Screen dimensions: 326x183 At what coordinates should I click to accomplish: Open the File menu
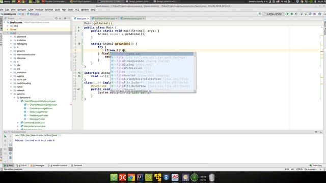coord(2,10)
